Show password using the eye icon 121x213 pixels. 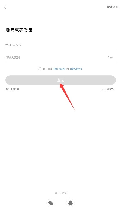(x=111, y=57)
